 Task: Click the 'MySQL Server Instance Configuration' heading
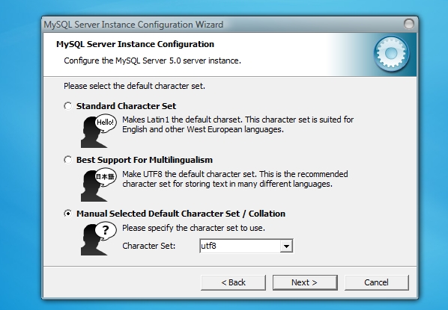[135, 44]
